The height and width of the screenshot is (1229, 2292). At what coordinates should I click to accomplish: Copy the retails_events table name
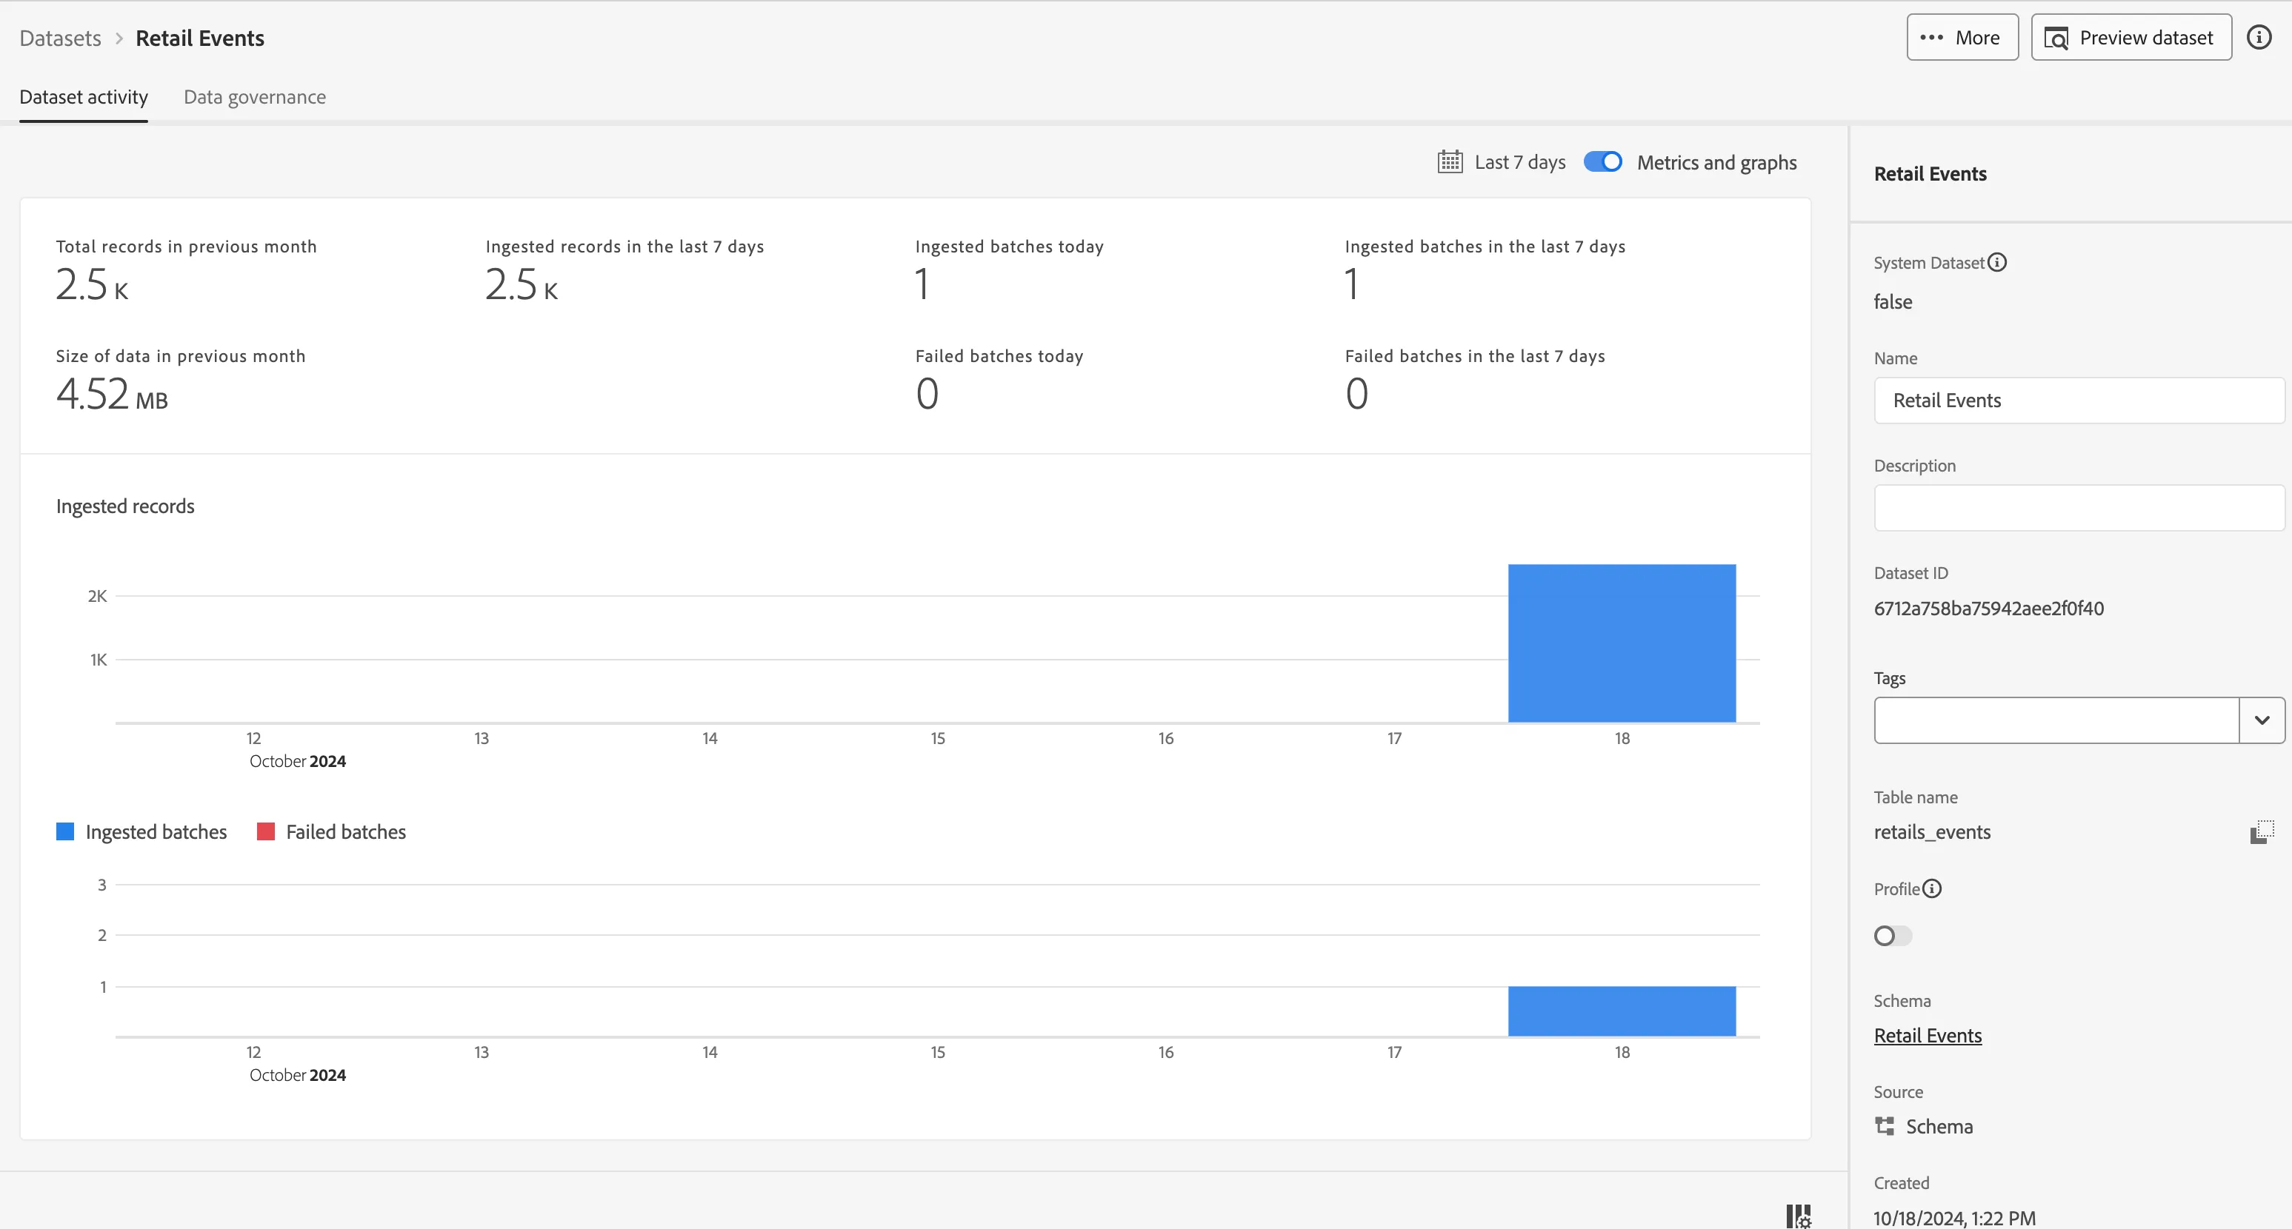point(2262,832)
